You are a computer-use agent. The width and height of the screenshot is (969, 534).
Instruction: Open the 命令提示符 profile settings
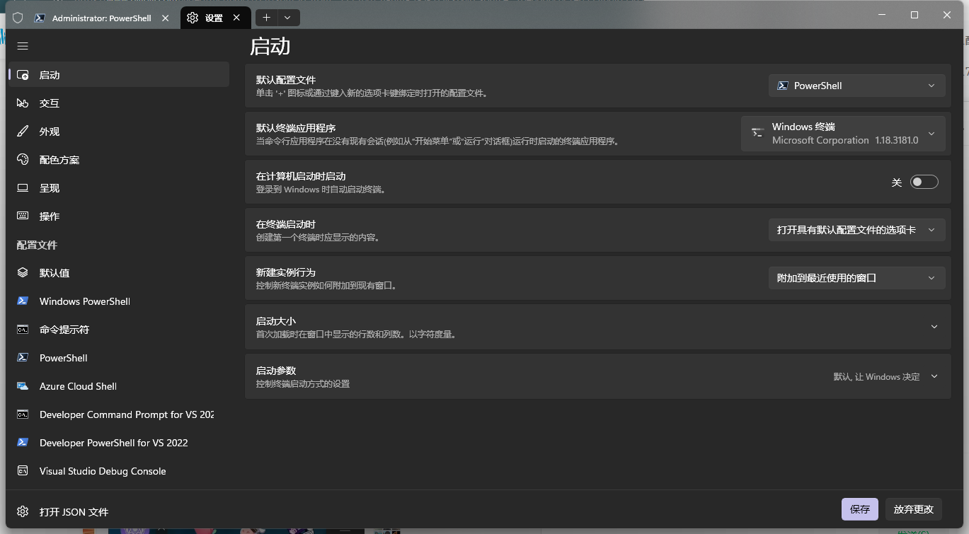pos(119,330)
